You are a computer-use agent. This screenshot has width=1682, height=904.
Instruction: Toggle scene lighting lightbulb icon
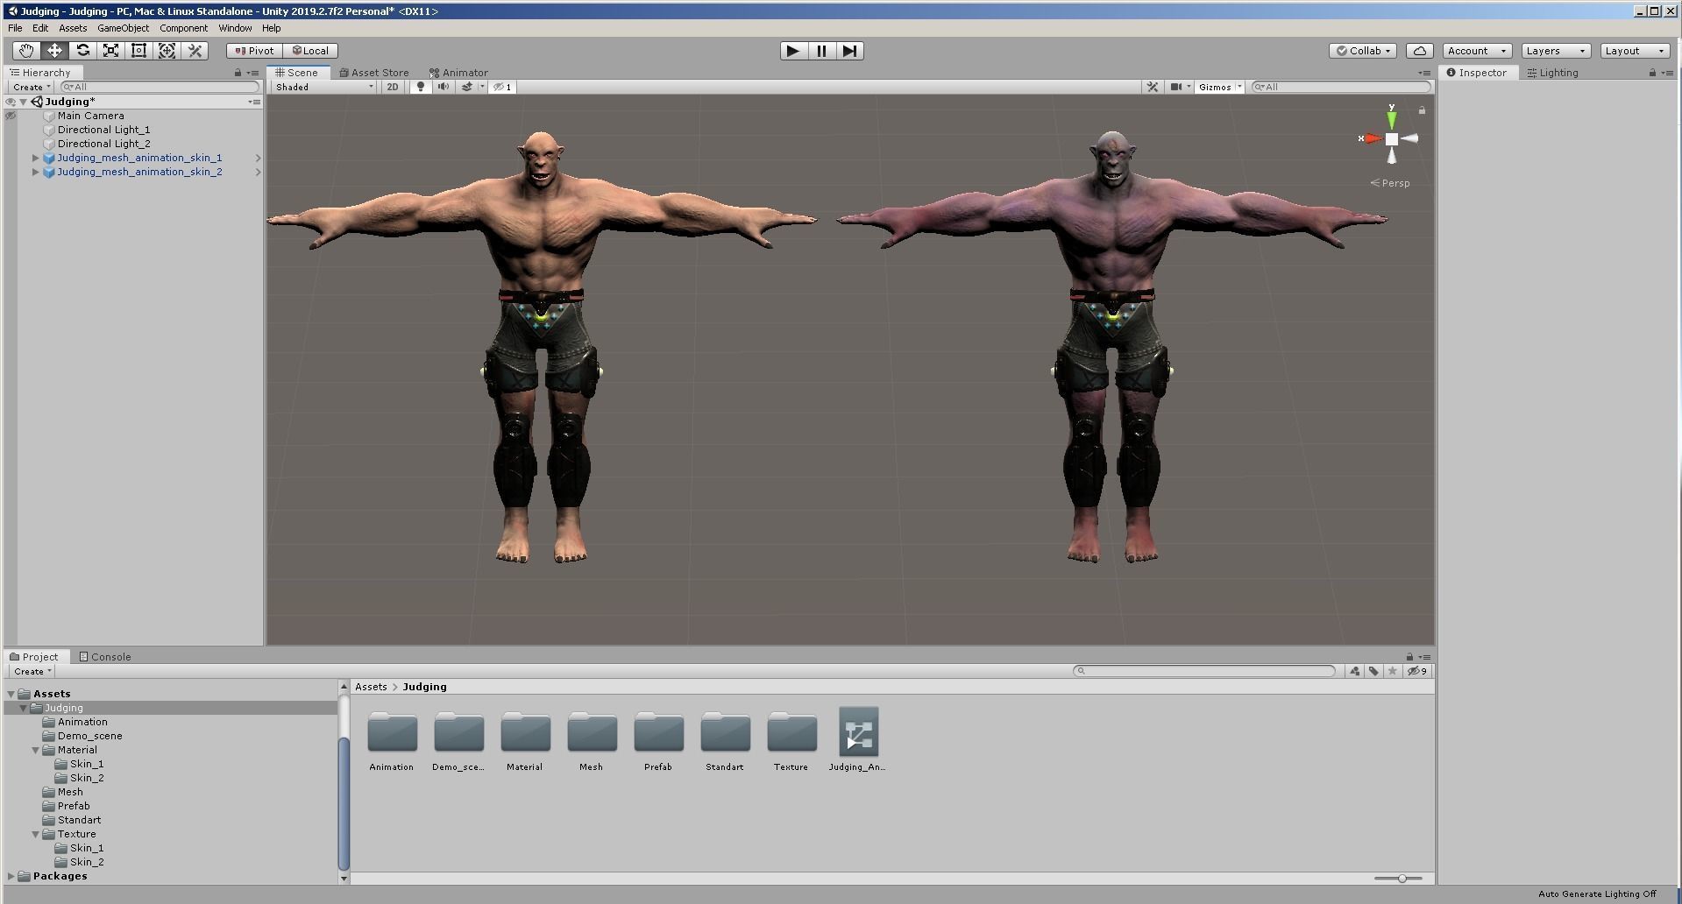[x=421, y=87]
